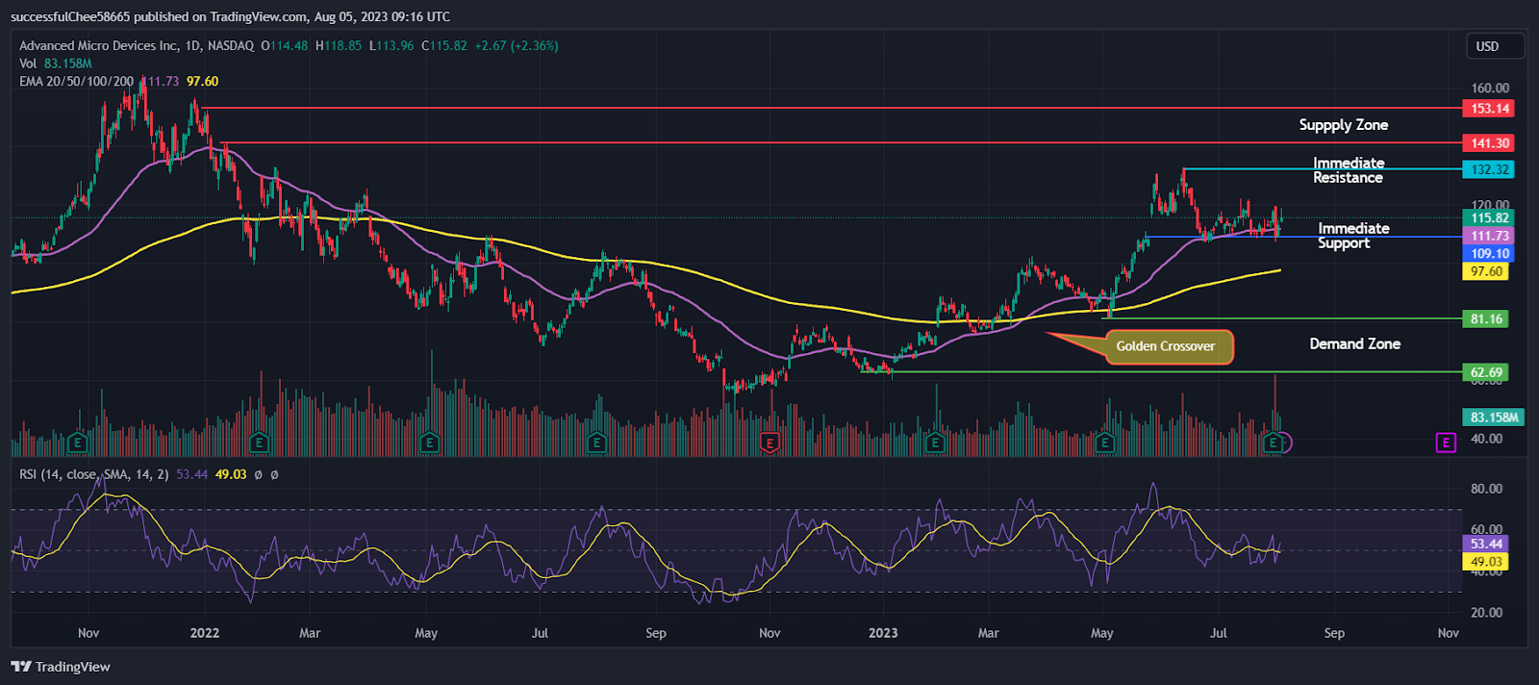Click the 160.00 price axis label
The width and height of the screenshot is (1539, 685).
point(1490,88)
